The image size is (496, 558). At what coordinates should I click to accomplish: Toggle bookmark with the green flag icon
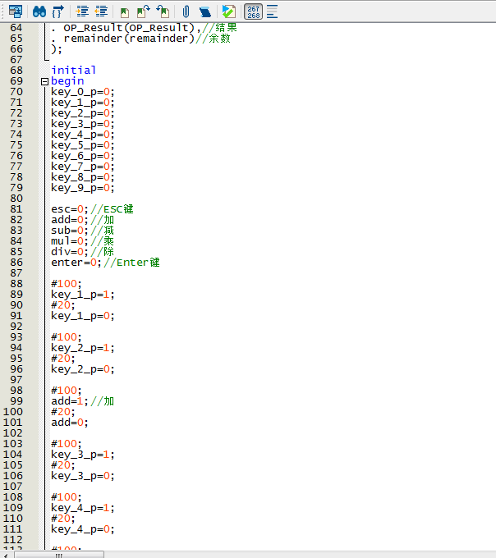click(x=125, y=12)
